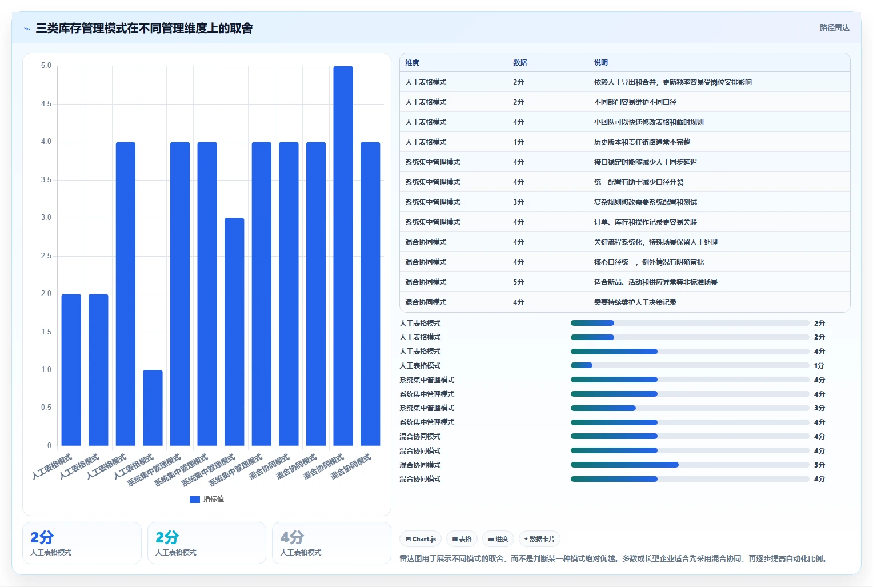Click the 说明 column header
The height and width of the screenshot is (587, 873).
[600, 63]
